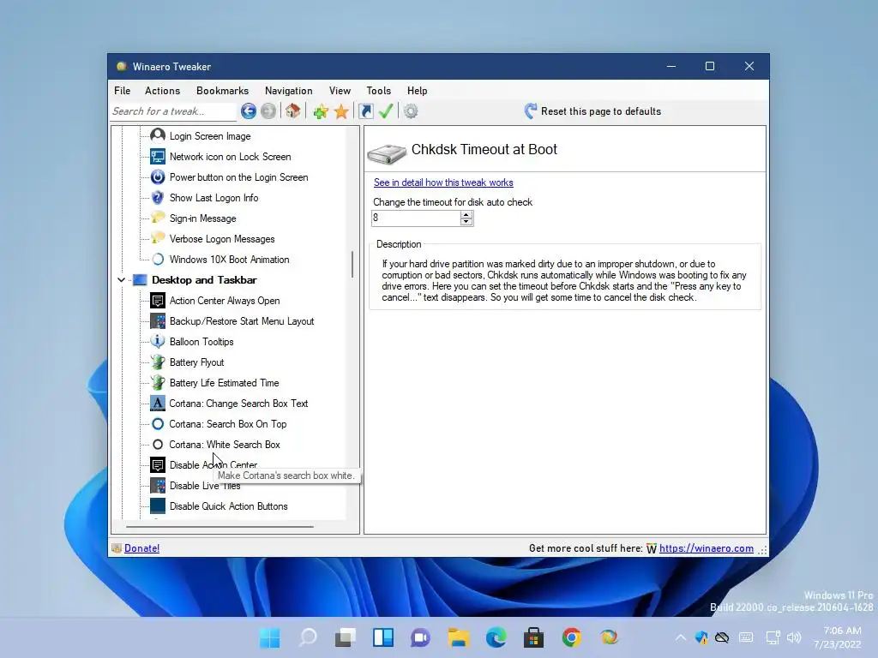The height and width of the screenshot is (658, 878).
Task: Open Microsoft Store from the taskbar
Action: pyautogui.click(x=533, y=637)
